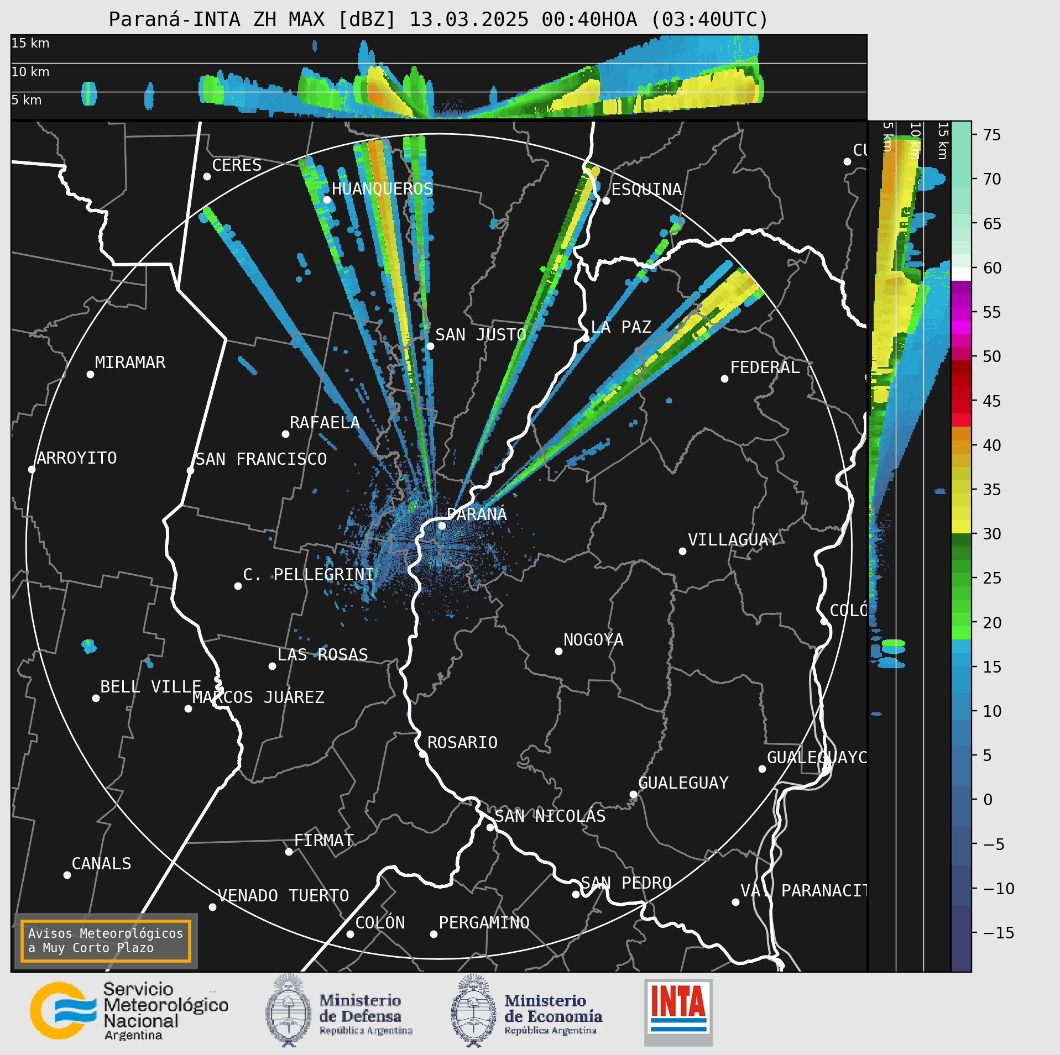Click the GUALEGUAY city label
Image resolution: width=1060 pixels, height=1055 pixels.
[x=683, y=783]
